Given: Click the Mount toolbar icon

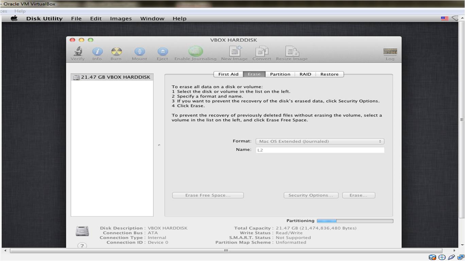Looking at the screenshot, I should pyautogui.click(x=139, y=52).
